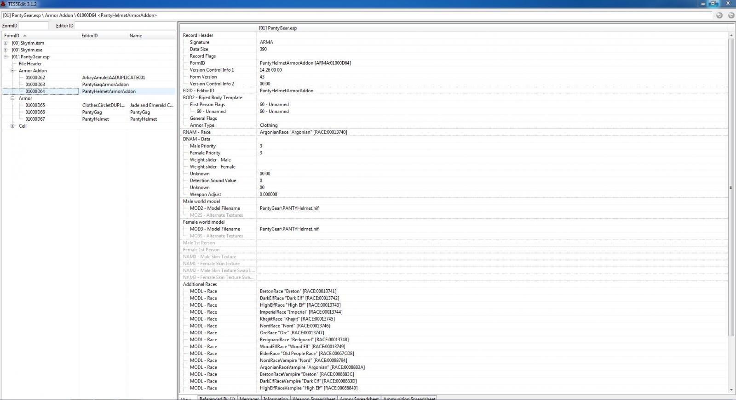Open the Information tab
The width and height of the screenshot is (736, 400).
(x=276, y=398)
